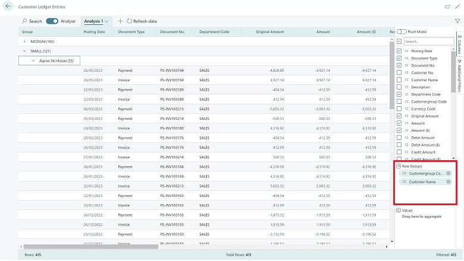Image resolution: width=464 pixels, height=261 pixels.
Task: Click the back arrow button
Action: point(8,7)
